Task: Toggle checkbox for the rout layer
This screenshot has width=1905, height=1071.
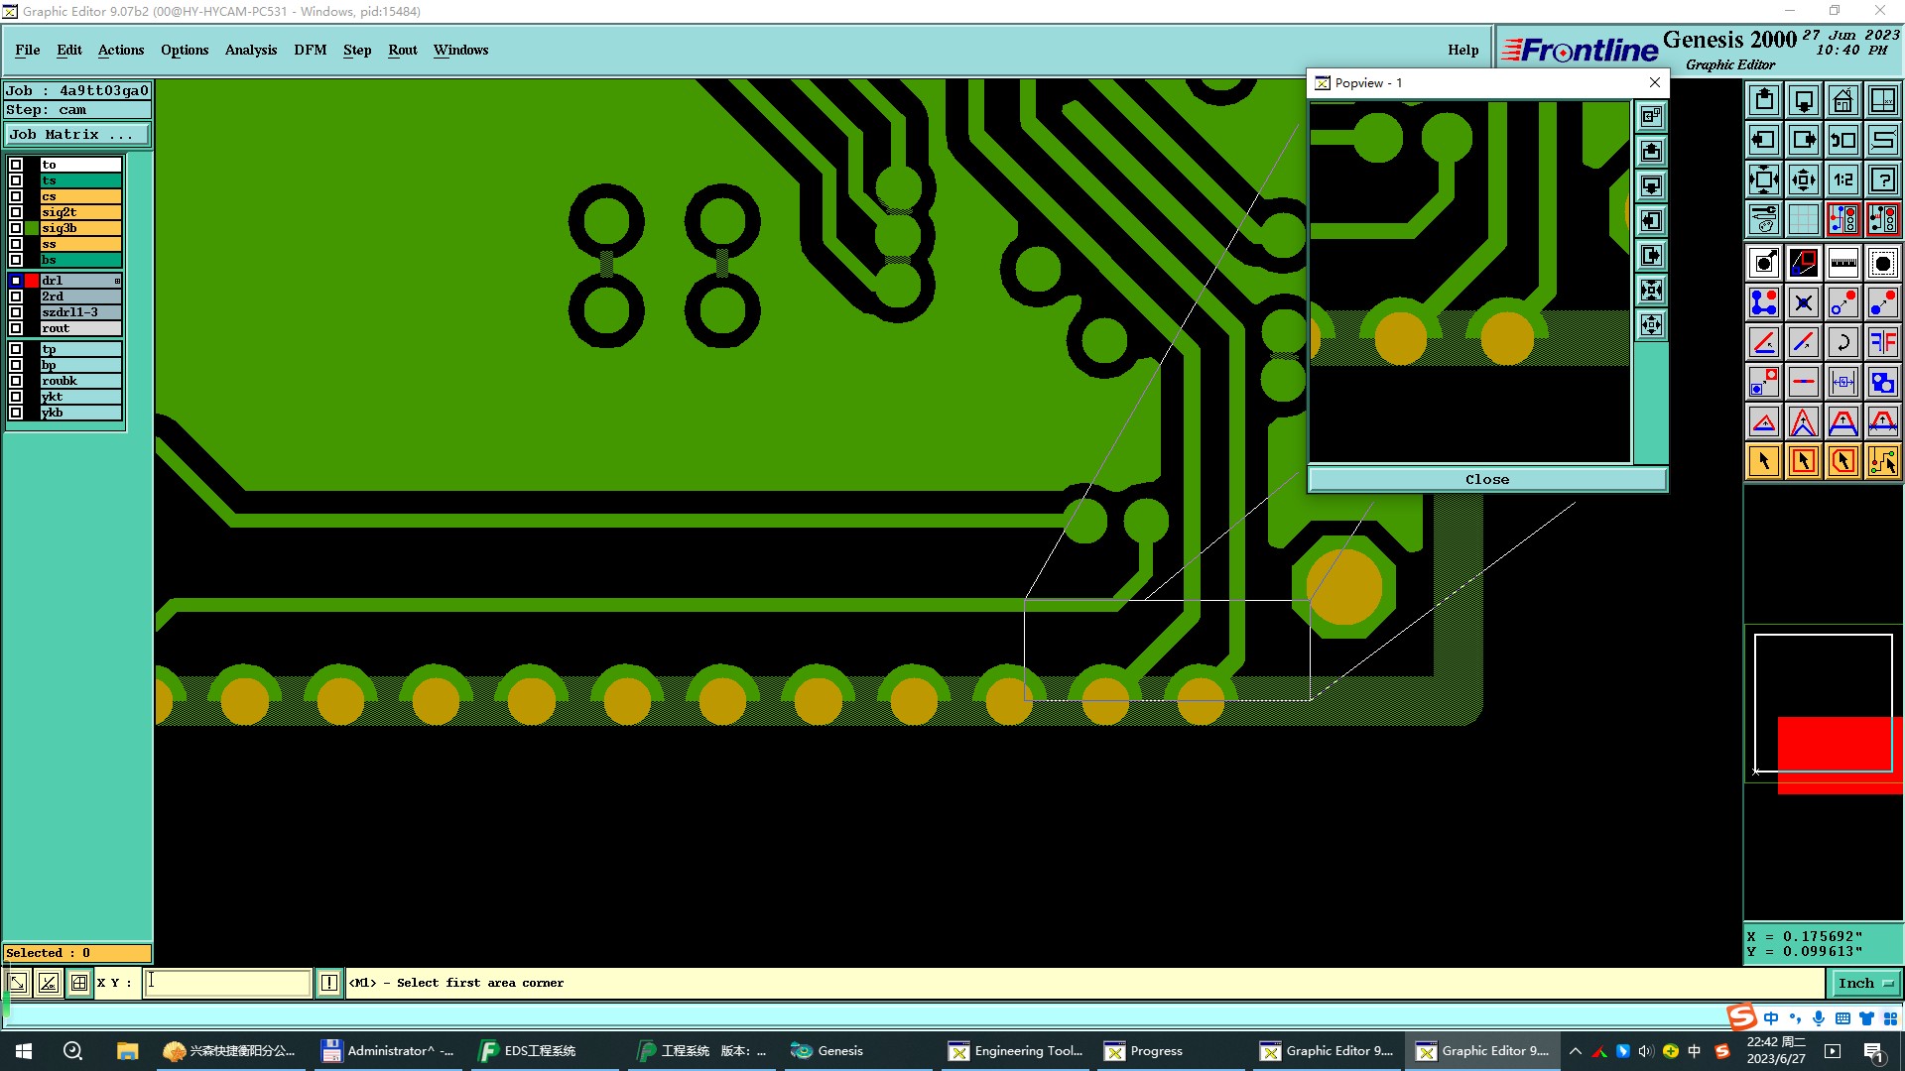Action: tap(16, 328)
